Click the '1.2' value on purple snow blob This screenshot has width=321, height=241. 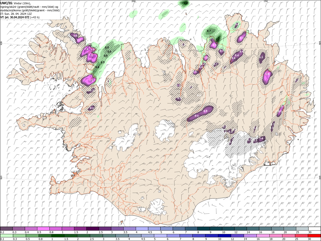point(91,81)
